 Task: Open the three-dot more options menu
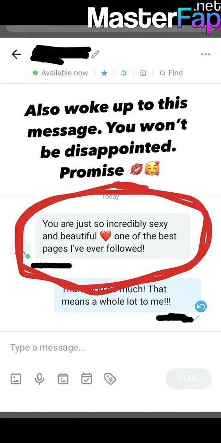click(x=205, y=54)
